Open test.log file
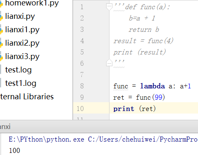 pos(18,70)
